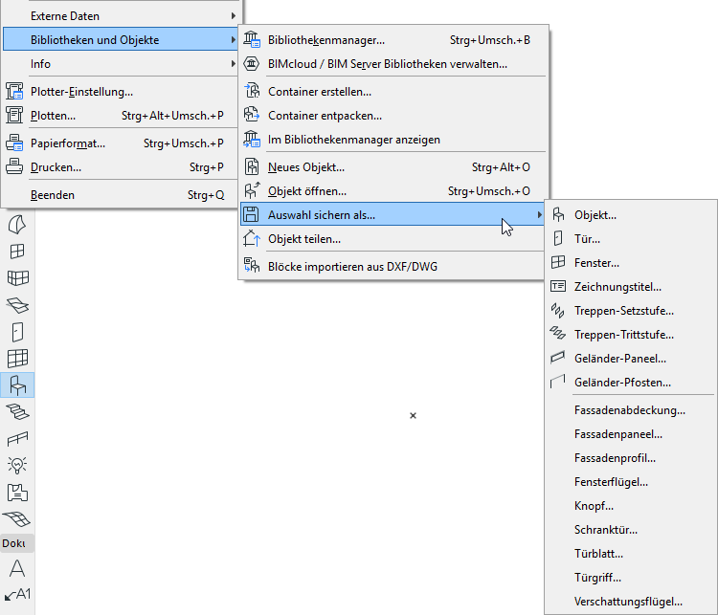Choose Plotten... from the menu
Screen dimensions: 718x615
click(122, 116)
